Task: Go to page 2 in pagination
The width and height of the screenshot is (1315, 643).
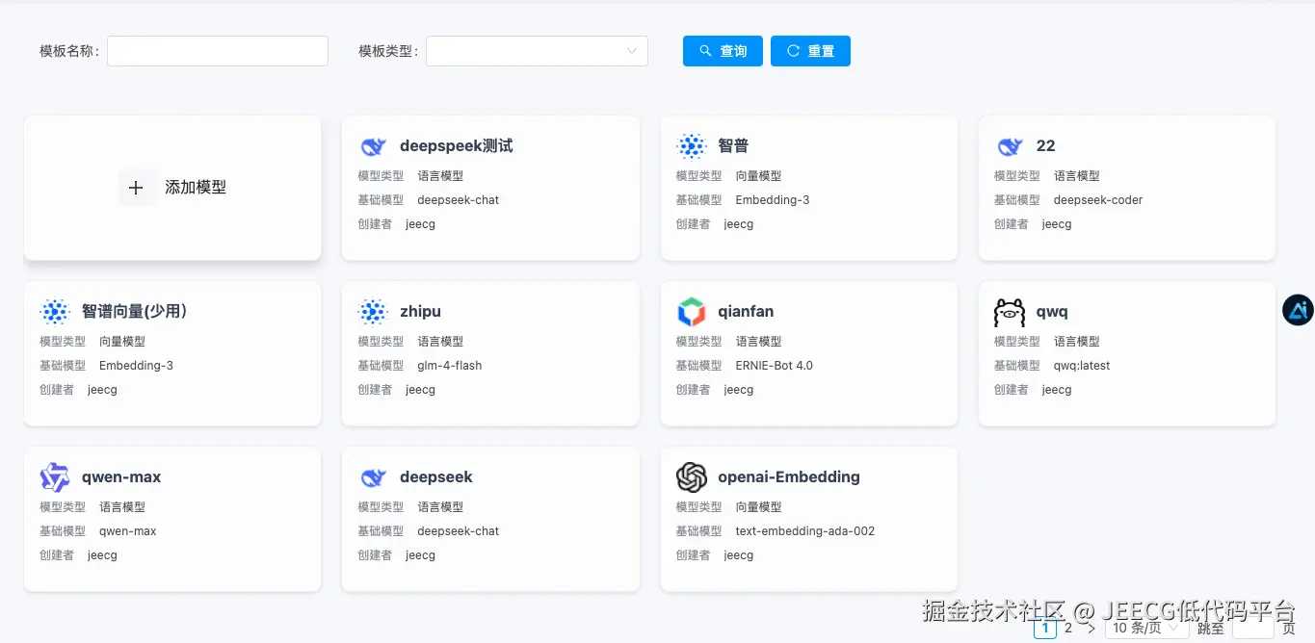Action: point(1068,628)
